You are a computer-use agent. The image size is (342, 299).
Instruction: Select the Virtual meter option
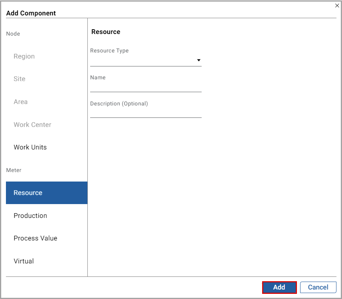[24, 261]
